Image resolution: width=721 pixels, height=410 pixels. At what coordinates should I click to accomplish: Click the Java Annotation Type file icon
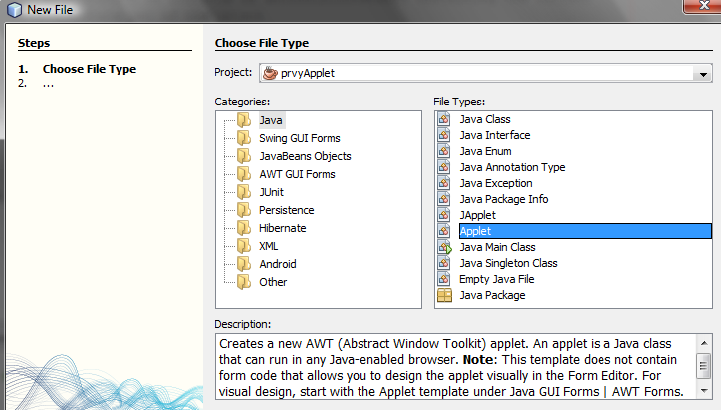[444, 167]
